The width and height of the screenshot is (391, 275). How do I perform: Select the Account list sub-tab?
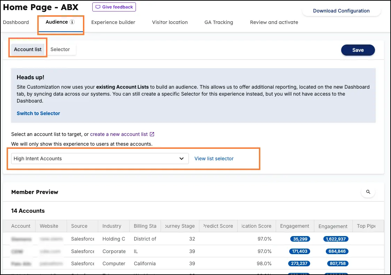point(28,49)
